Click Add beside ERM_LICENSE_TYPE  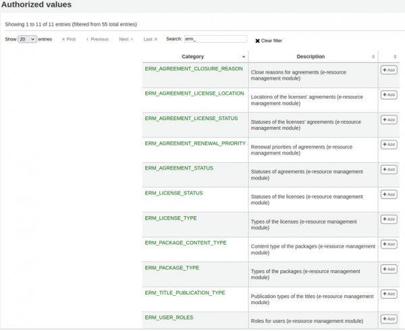pos(388,219)
